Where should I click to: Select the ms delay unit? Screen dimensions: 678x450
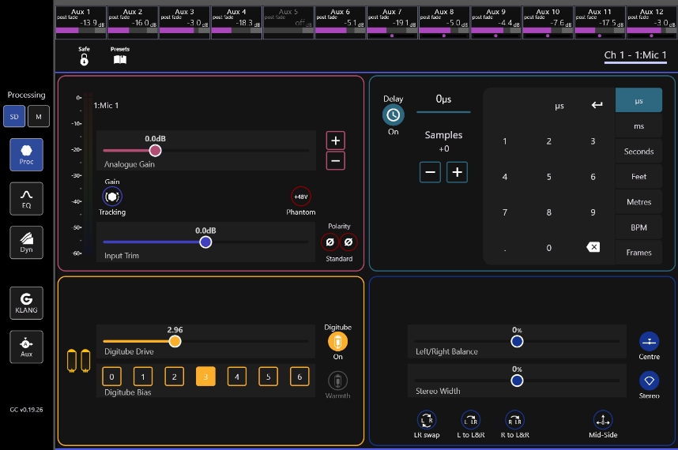[638, 126]
